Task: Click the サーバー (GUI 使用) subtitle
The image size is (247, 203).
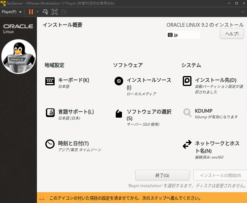Action: coord(143,124)
